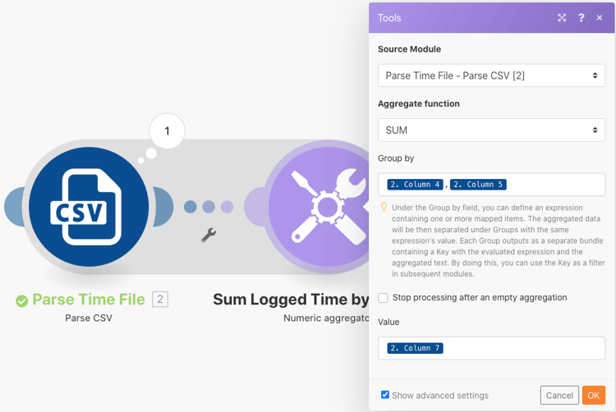Expand the Tools panel to full screen

[x=562, y=18]
